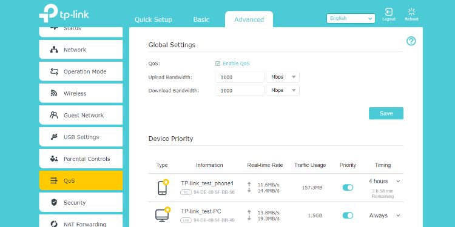Click the PC monitor device icon
The image size is (455, 227).
[x=163, y=215]
